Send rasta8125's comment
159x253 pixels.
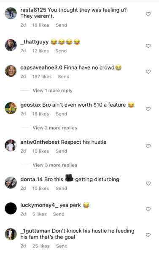pyautogui.click(x=61, y=25)
